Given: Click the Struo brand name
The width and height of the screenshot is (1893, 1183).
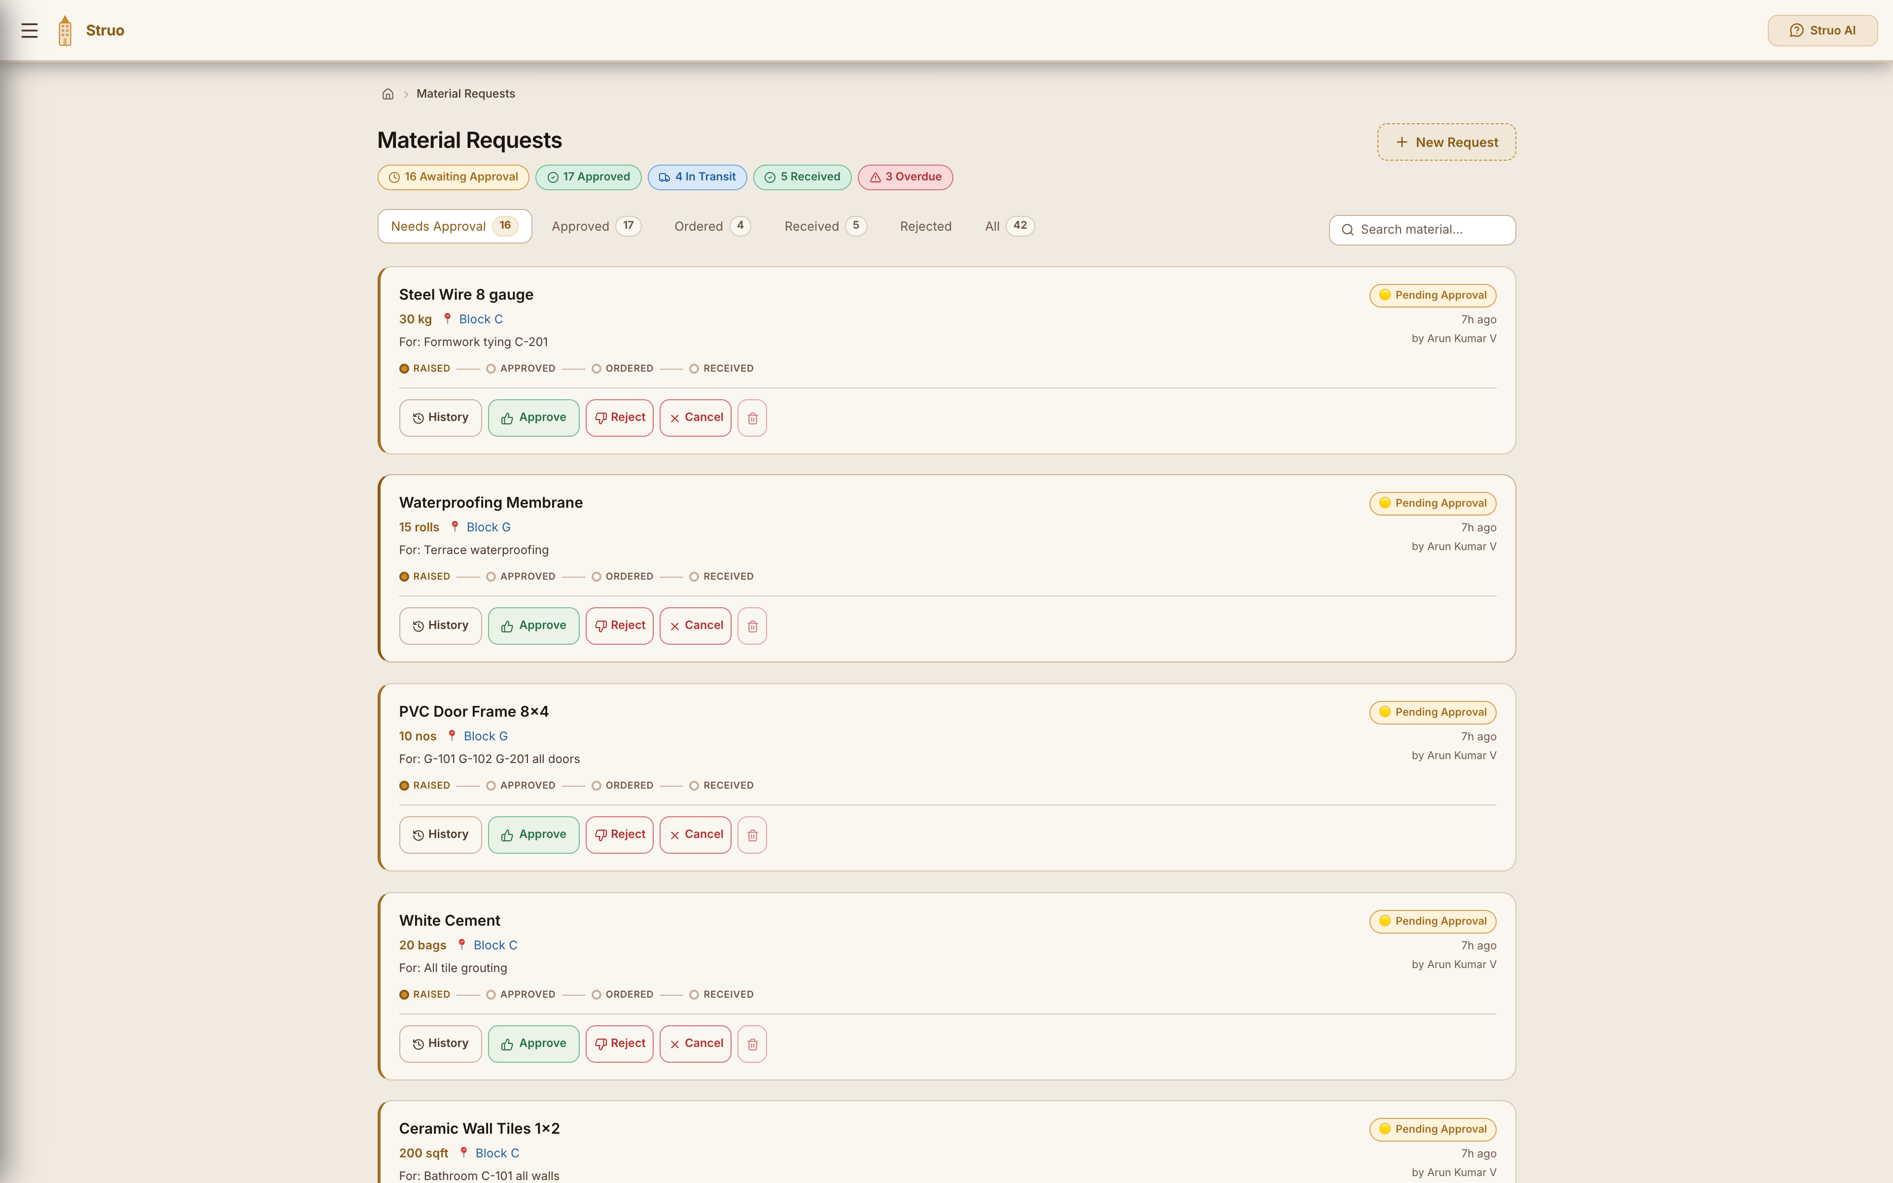Looking at the screenshot, I should click(105, 31).
